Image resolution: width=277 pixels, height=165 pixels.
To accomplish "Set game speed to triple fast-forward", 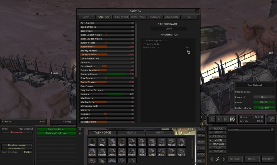I will pos(232,119).
